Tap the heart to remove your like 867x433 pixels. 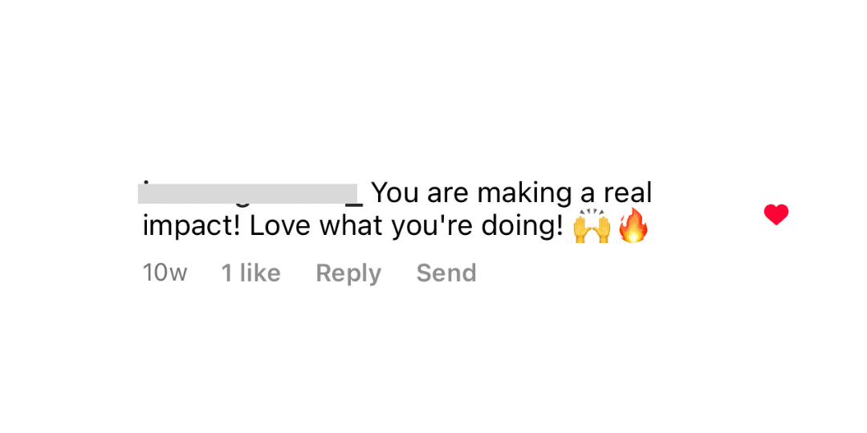(775, 214)
